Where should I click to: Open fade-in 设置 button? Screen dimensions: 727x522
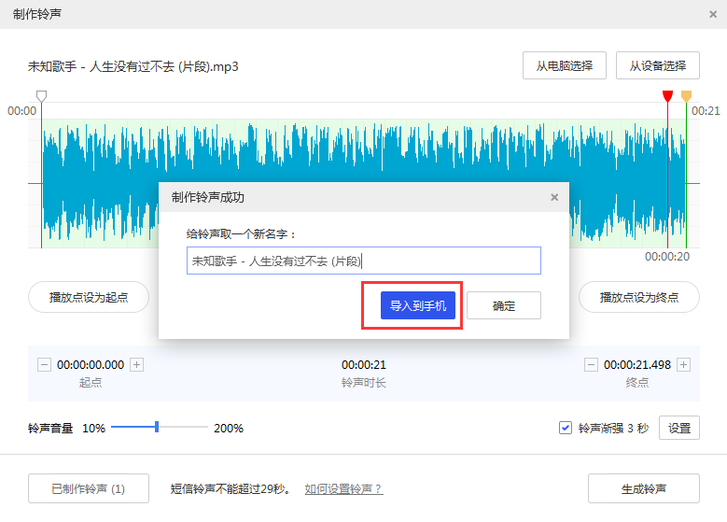679,428
